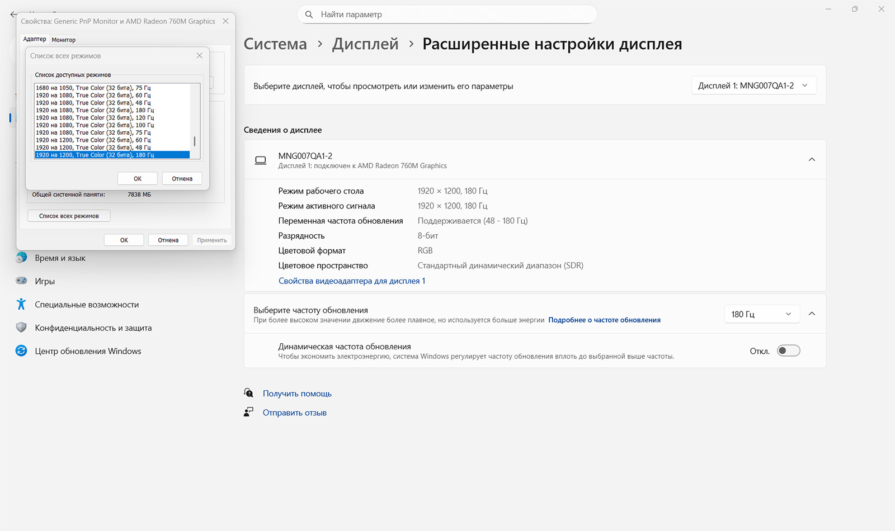Collapse the refresh rate section chevron
Image resolution: width=895 pixels, height=531 pixels.
click(x=812, y=314)
